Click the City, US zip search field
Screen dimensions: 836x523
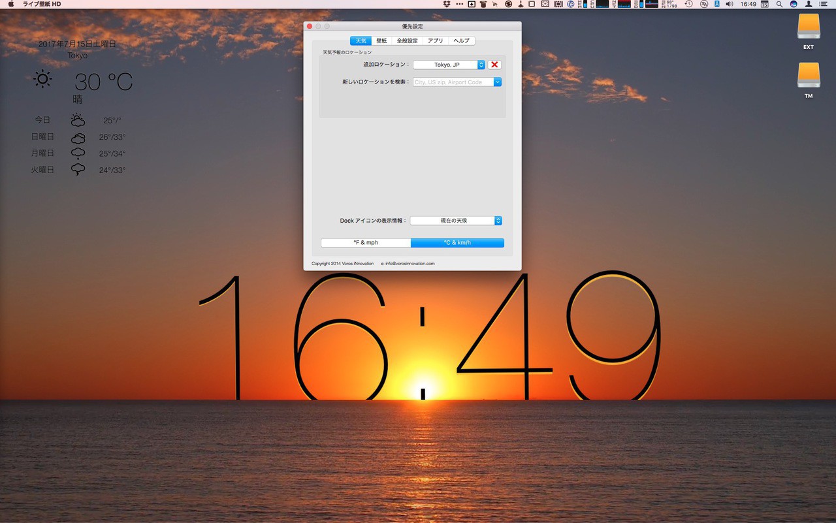453,82
